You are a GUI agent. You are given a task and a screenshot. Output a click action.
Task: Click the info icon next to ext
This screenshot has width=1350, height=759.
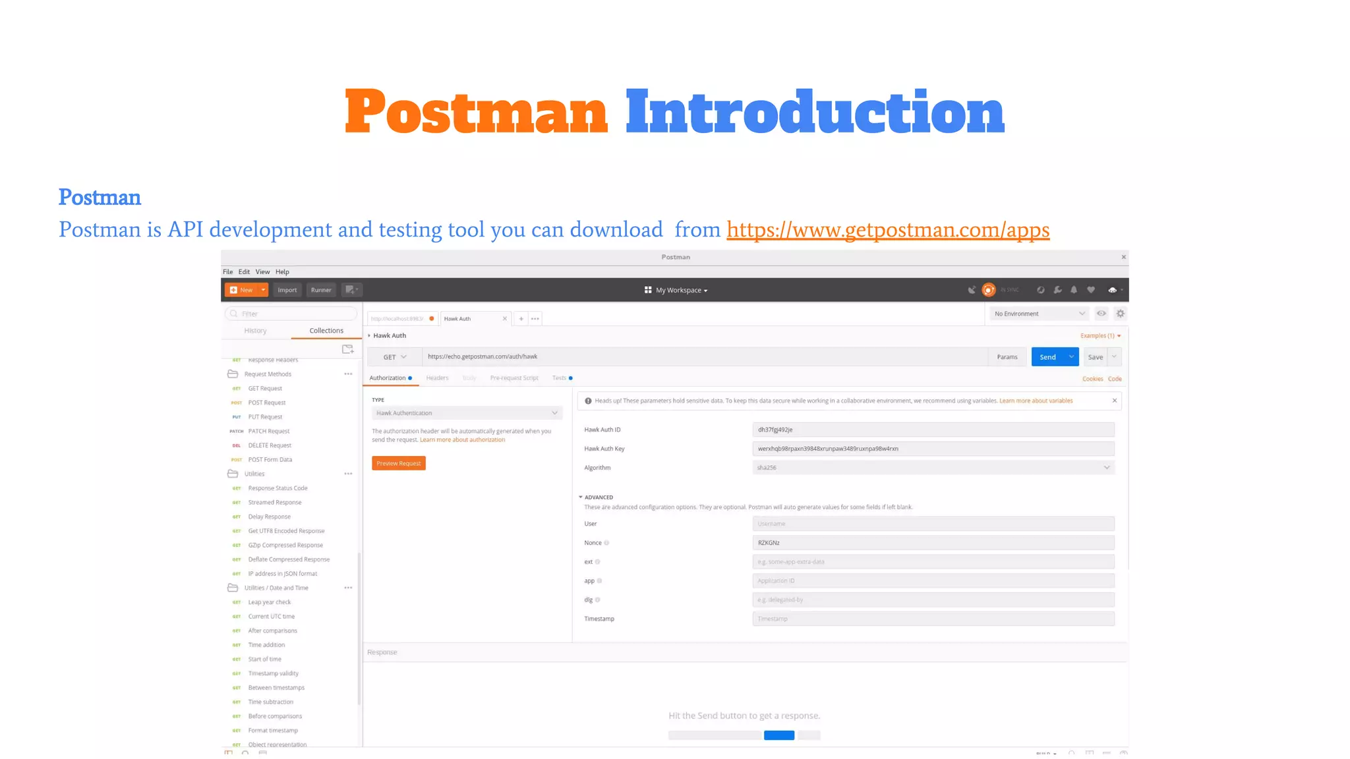[598, 562]
